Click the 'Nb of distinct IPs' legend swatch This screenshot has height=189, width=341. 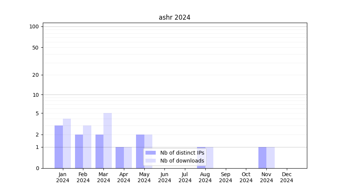point(150,153)
